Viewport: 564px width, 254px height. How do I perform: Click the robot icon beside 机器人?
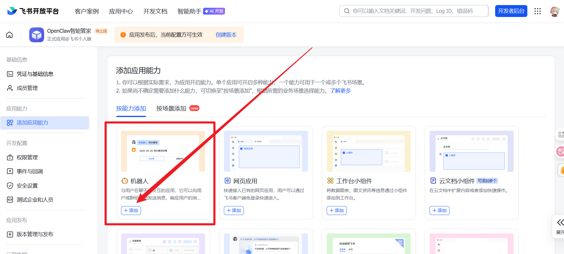click(x=124, y=181)
